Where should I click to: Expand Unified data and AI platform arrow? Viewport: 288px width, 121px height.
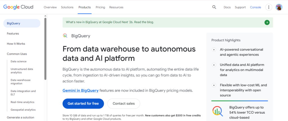(214, 65)
